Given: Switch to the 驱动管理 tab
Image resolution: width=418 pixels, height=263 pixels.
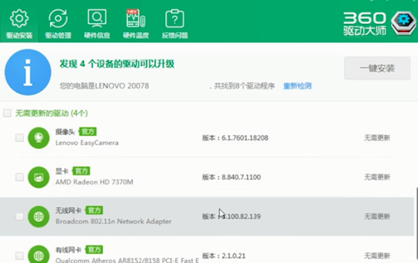Looking at the screenshot, I should click(x=58, y=24).
